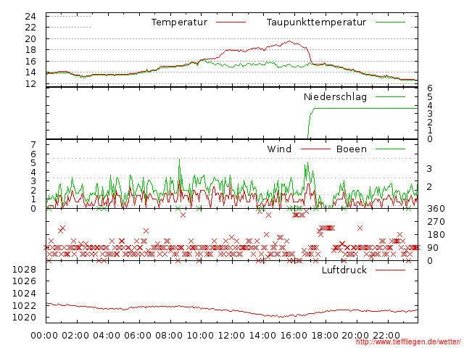Click the green Taupunkttemperatur legend line

390,22
